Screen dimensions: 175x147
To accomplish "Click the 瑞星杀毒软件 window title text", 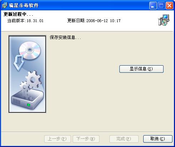I will point(24,5).
